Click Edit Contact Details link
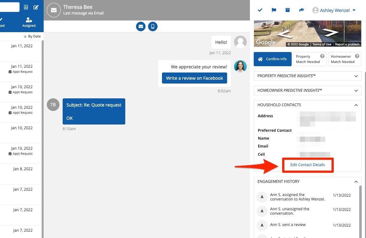The image size is (366, 238). (x=307, y=165)
